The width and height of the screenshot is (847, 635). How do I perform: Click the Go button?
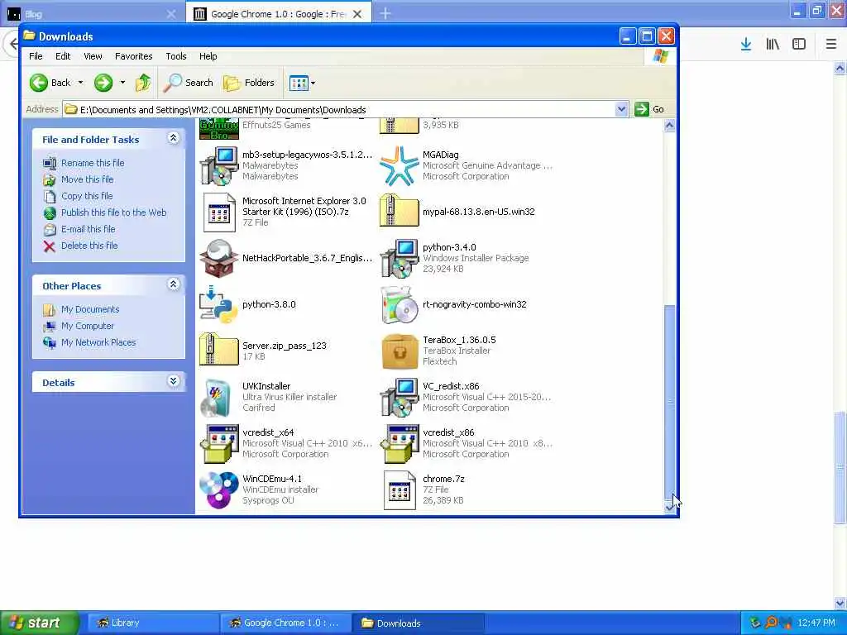[649, 109]
